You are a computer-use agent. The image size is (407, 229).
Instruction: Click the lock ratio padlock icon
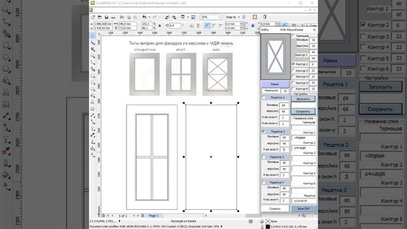point(160,25)
